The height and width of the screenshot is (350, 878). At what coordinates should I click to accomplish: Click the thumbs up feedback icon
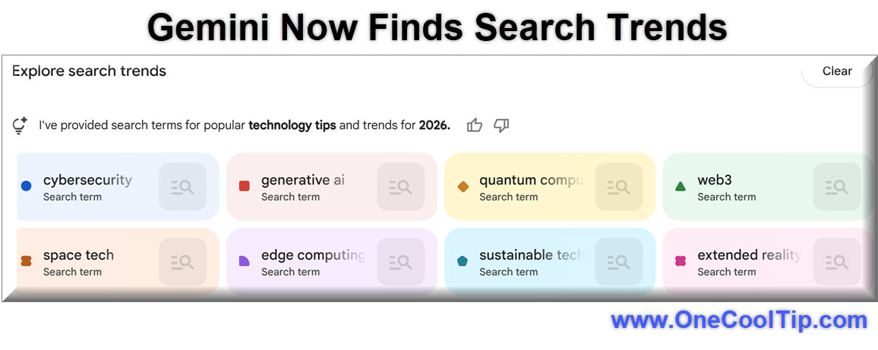click(x=475, y=125)
